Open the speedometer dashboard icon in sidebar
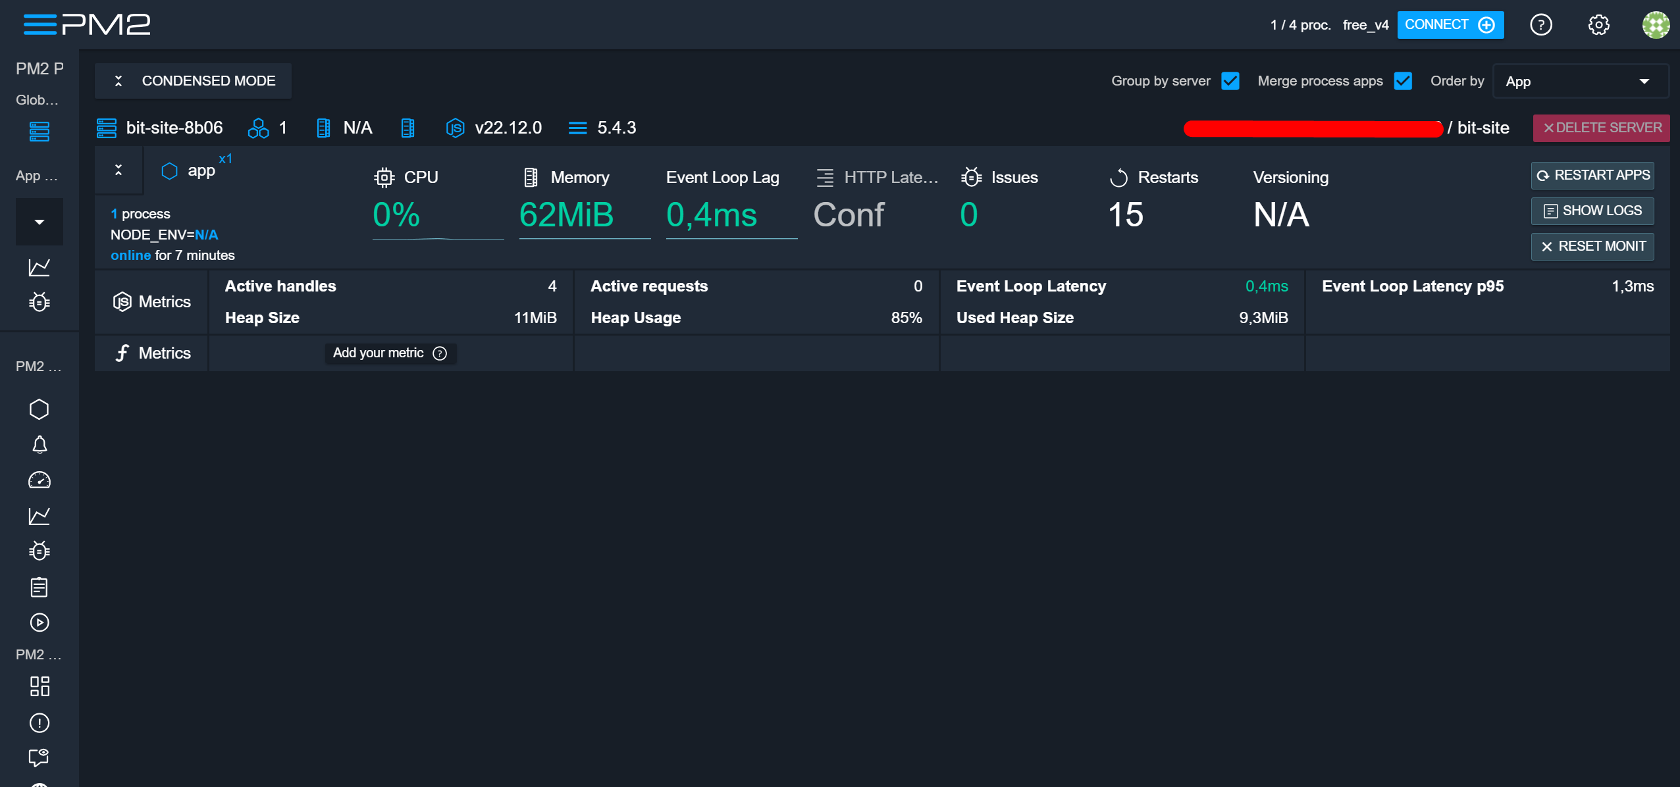Screen dimensions: 1680x787 (39, 480)
